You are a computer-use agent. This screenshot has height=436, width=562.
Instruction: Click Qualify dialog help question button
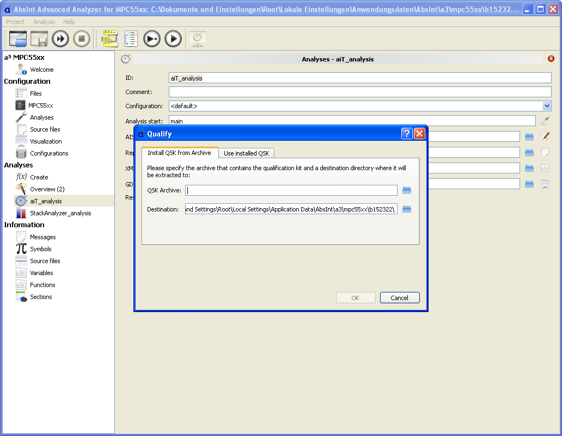pyautogui.click(x=407, y=134)
